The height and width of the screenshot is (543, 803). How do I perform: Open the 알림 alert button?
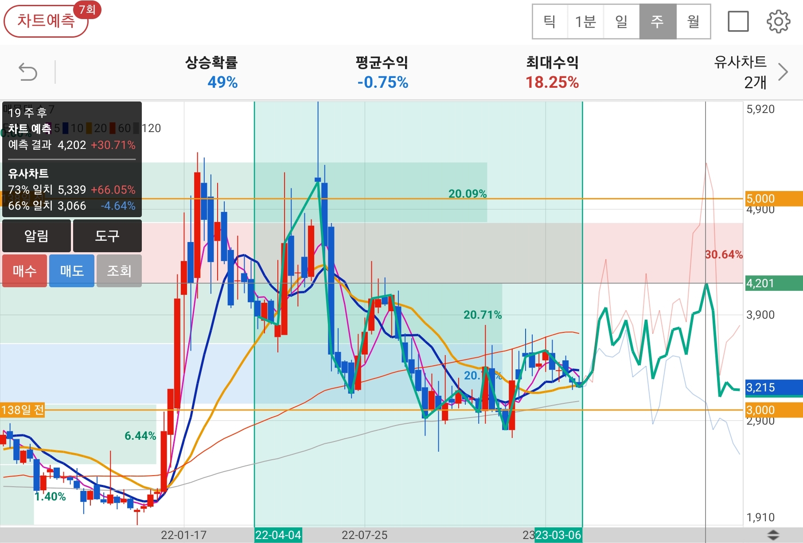[x=36, y=236]
